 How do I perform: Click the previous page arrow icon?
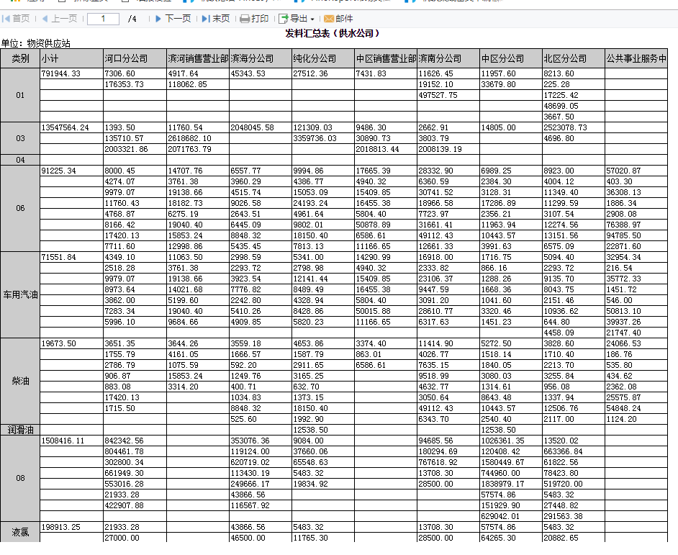[x=45, y=19]
